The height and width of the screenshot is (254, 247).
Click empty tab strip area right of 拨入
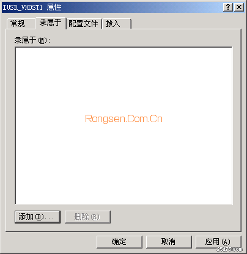point(185,24)
